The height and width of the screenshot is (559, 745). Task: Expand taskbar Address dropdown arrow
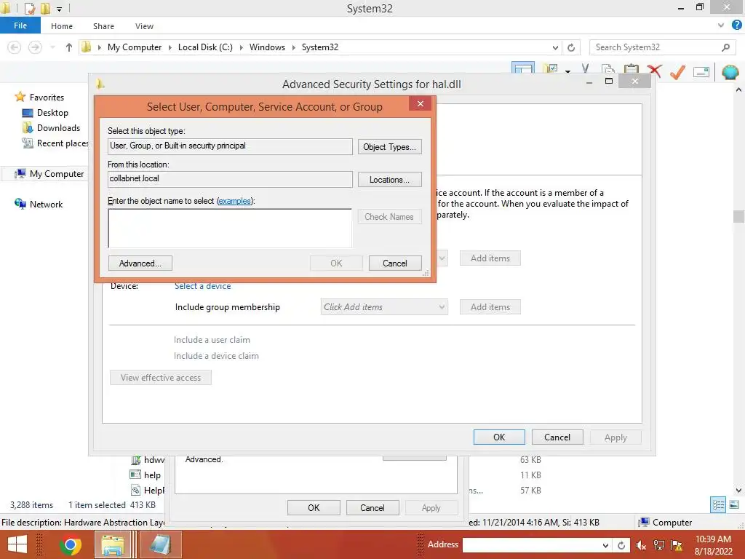(x=606, y=545)
